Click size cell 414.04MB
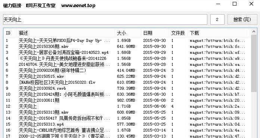This screenshot has width=260, height=138. [x=126, y=70]
